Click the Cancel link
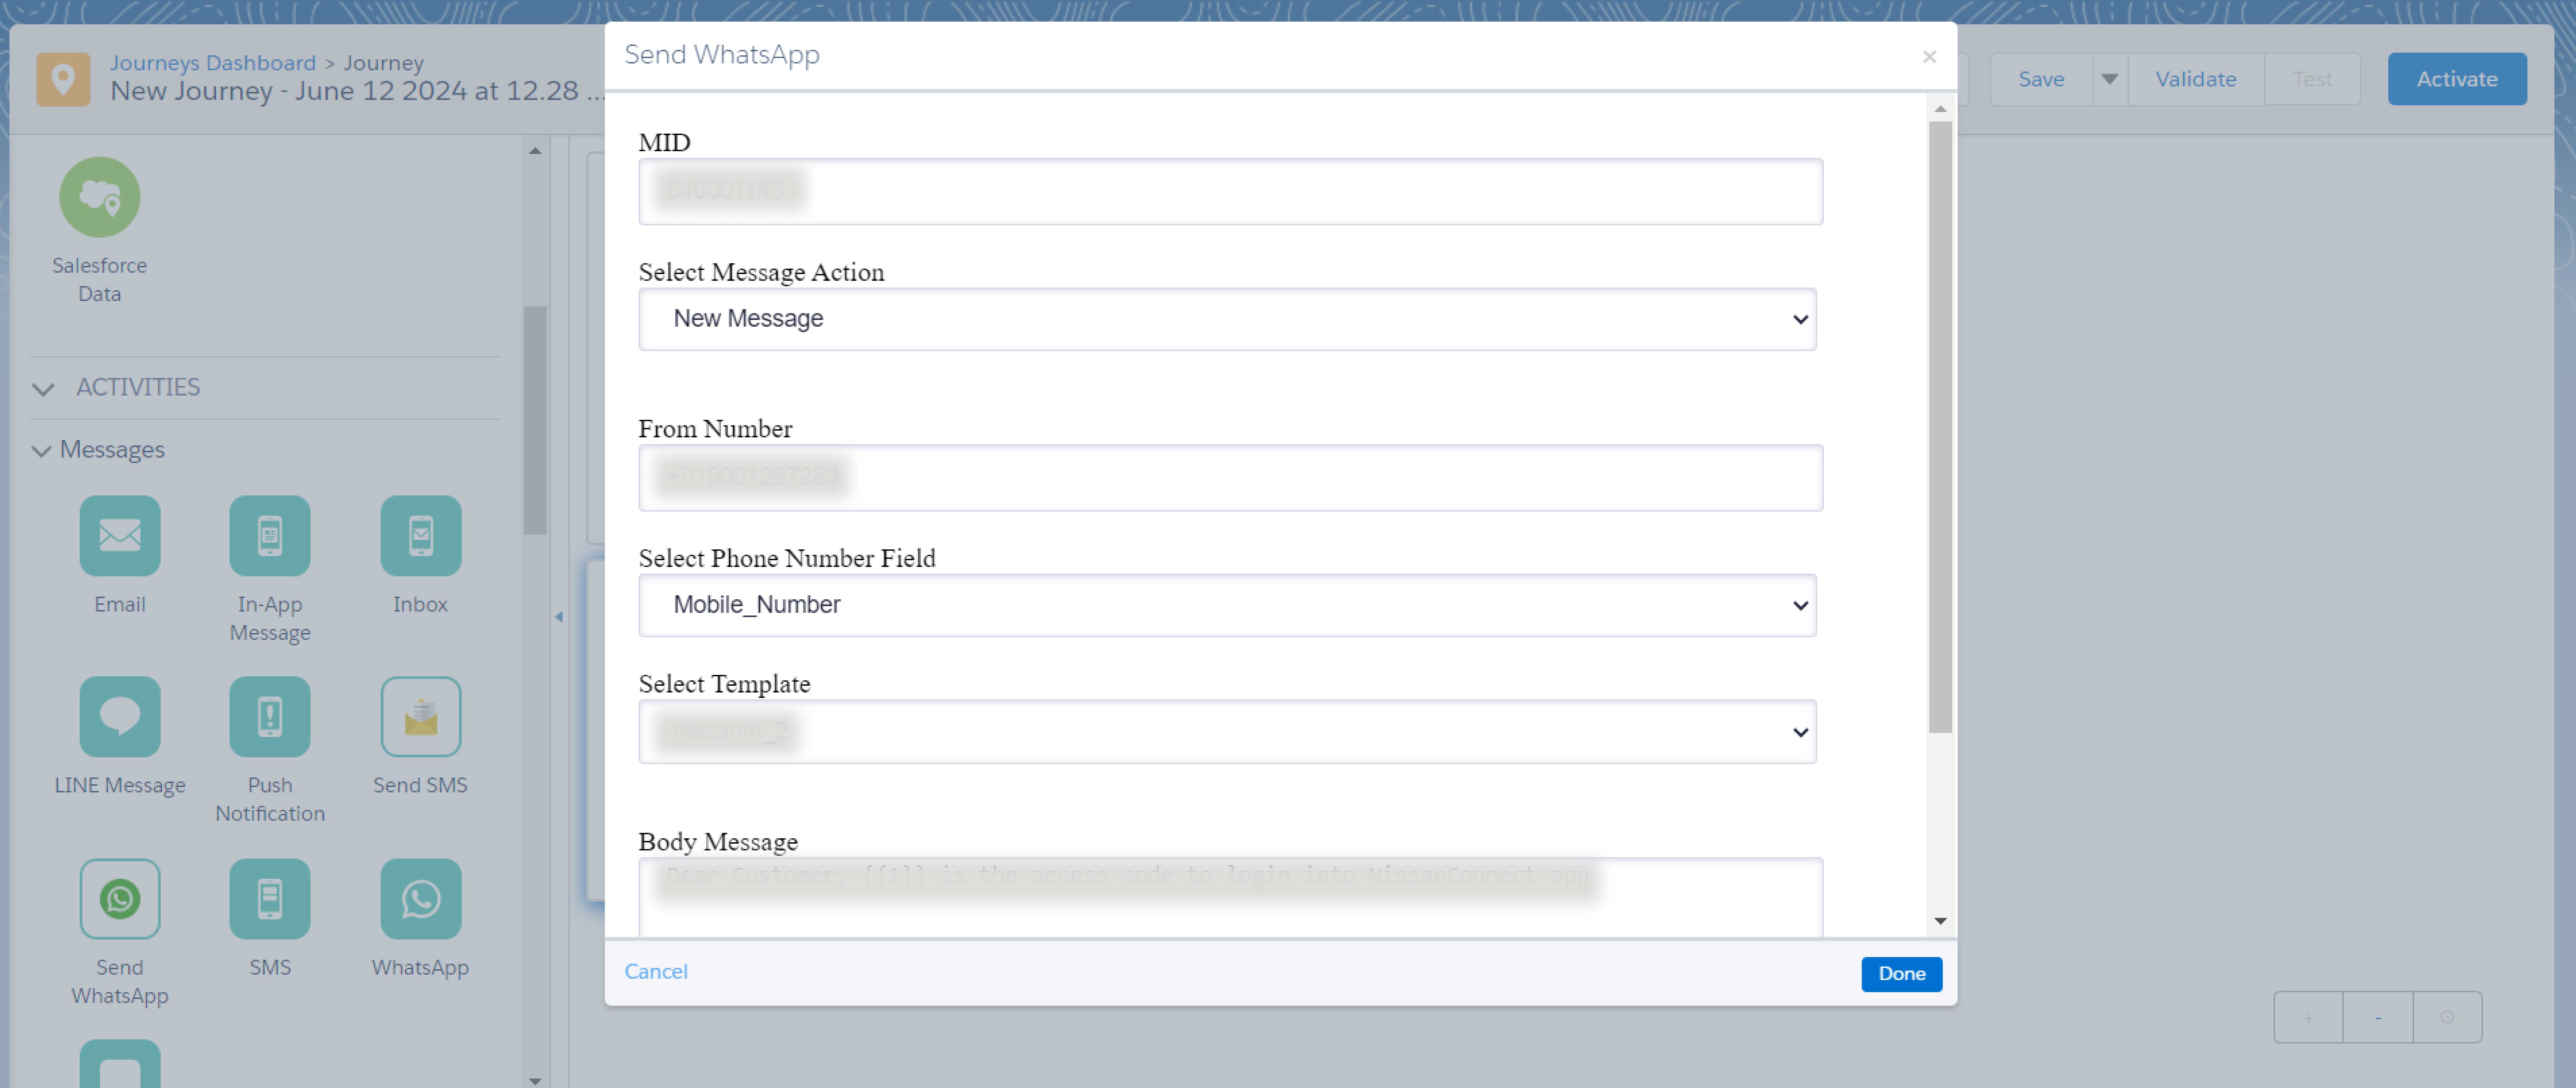Viewport: 2576px width, 1088px height. 655,971
